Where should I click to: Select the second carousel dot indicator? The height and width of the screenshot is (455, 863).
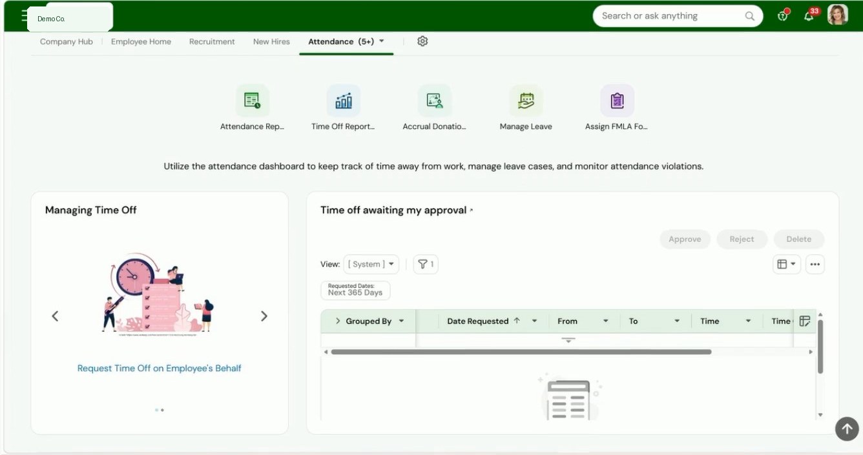pyautogui.click(x=162, y=410)
